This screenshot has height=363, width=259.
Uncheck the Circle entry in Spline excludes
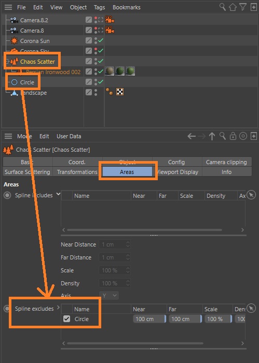click(66, 319)
